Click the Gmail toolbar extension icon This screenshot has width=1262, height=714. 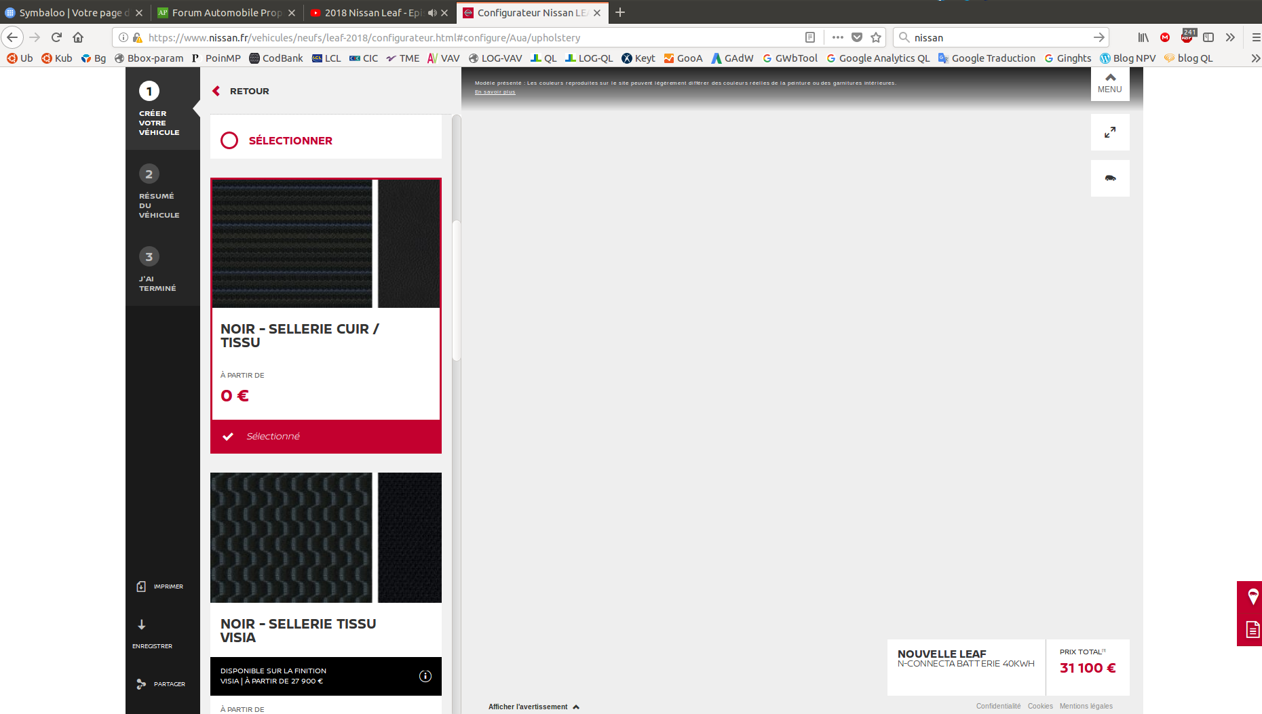(x=1165, y=37)
